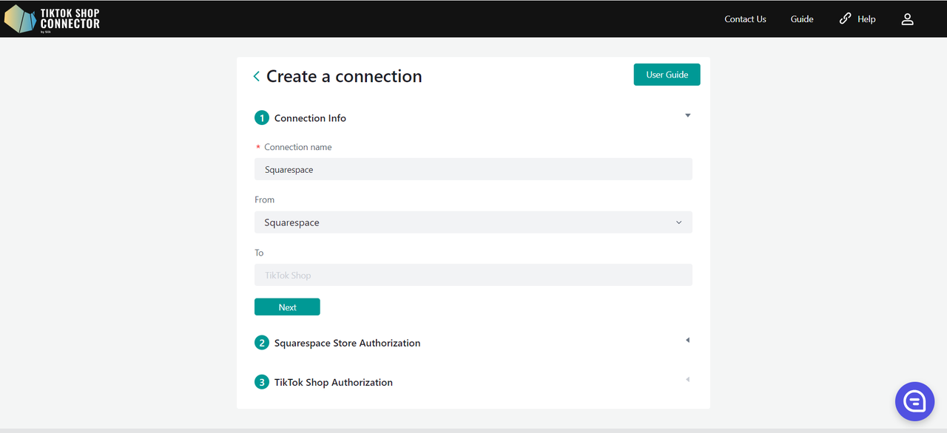Image resolution: width=947 pixels, height=433 pixels.
Task: Click step 3 number badge
Action: 261,382
